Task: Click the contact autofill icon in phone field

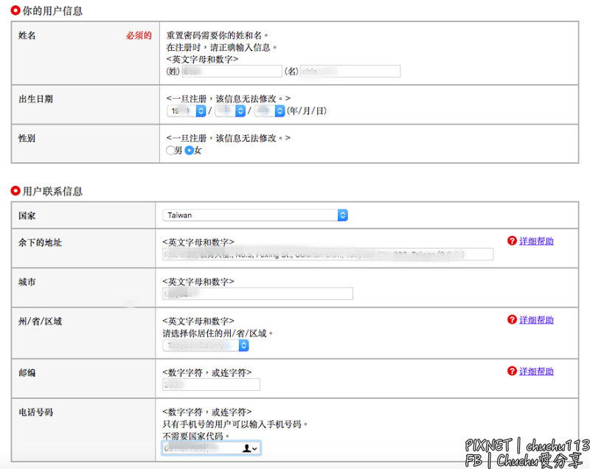Action: click(249, 448)
